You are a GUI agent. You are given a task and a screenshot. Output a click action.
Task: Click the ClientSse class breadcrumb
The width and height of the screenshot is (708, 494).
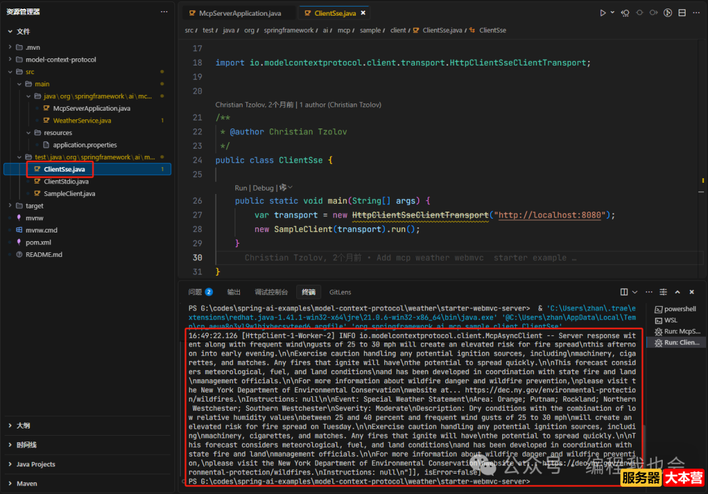492,30
